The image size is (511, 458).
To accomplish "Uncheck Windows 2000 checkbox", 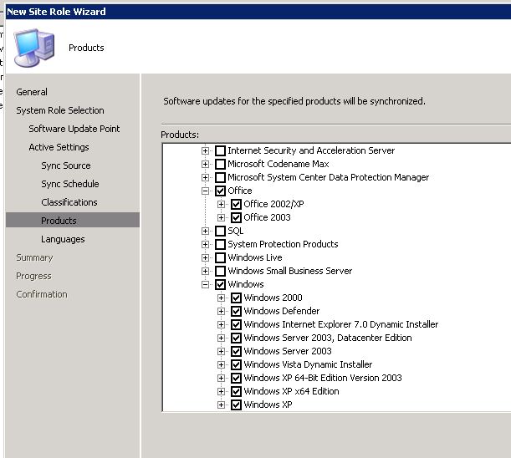I will [x=237, y=298].
